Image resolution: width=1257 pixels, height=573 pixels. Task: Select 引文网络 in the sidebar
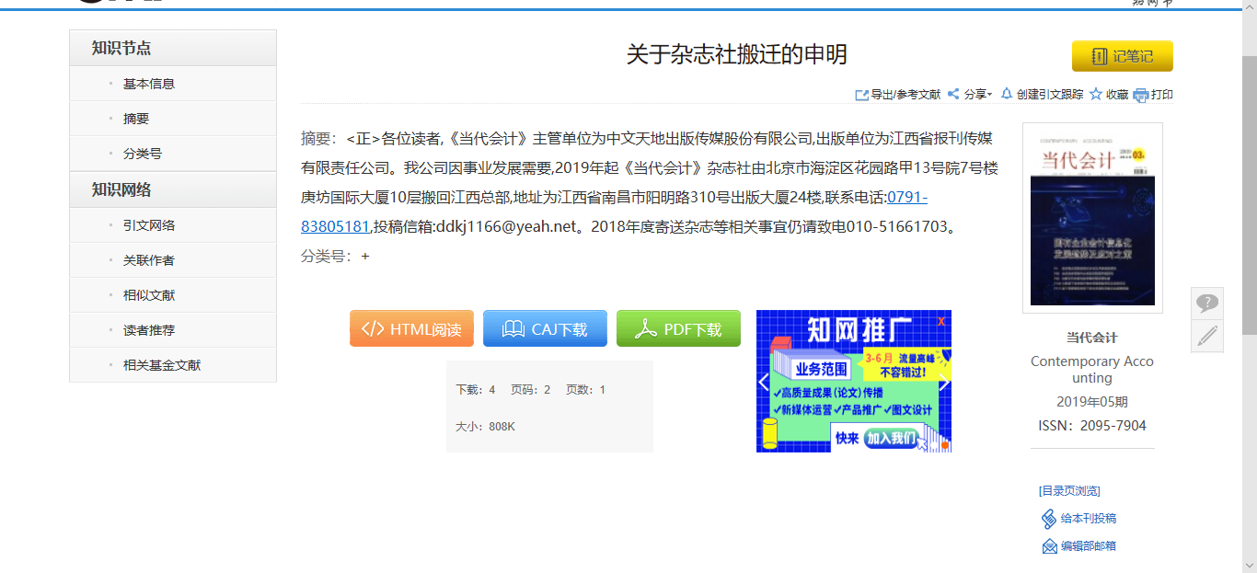pos(149,225)
